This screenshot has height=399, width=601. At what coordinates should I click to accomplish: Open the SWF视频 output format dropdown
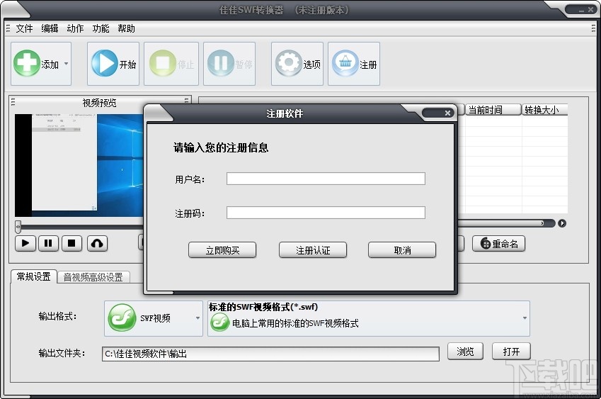pos(154,318)
